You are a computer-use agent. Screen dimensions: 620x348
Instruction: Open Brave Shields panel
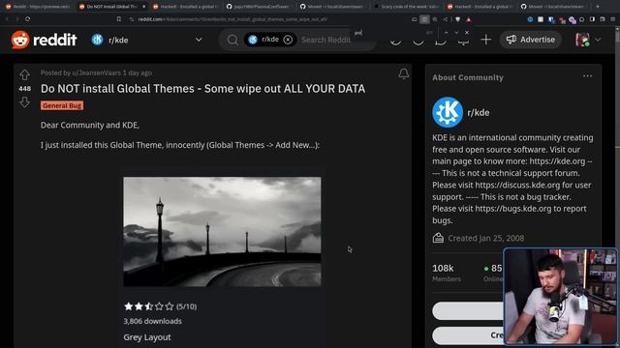[457, 19]
